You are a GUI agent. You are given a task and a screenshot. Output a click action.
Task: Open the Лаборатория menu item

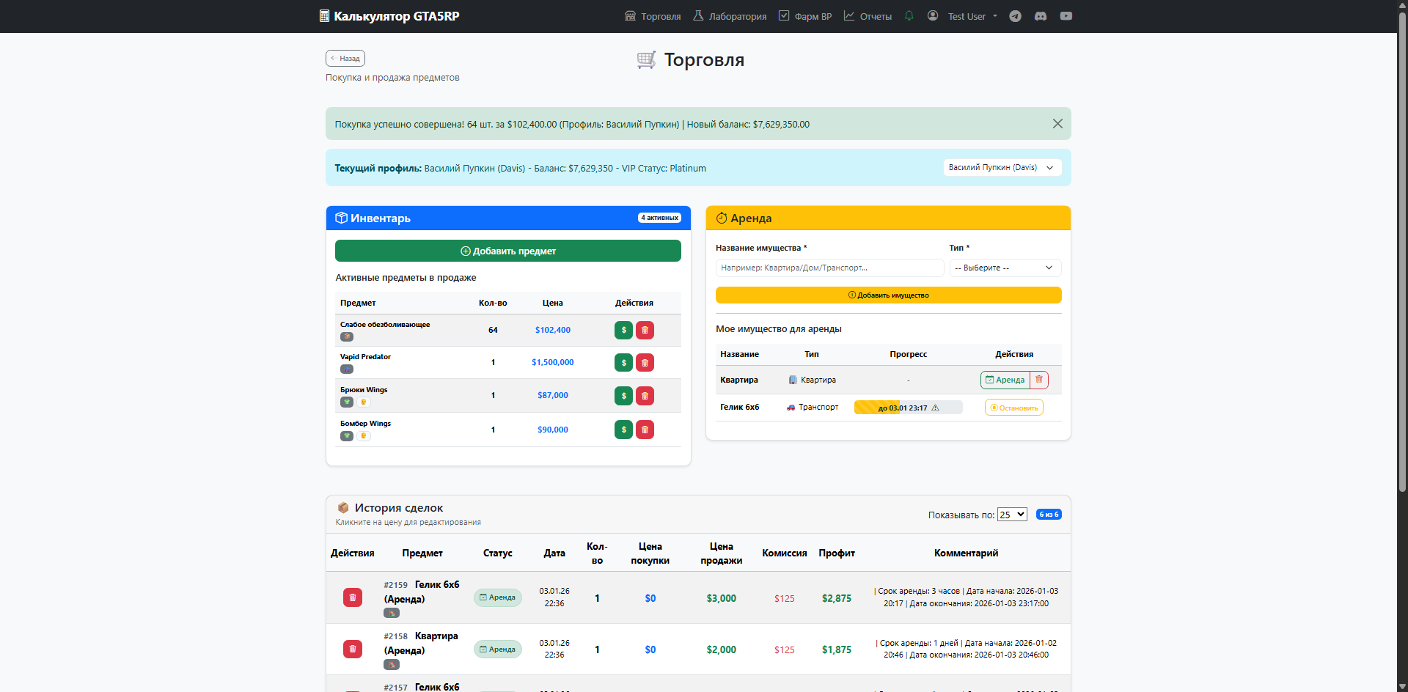pyautogui.click(x=730, y=16)
